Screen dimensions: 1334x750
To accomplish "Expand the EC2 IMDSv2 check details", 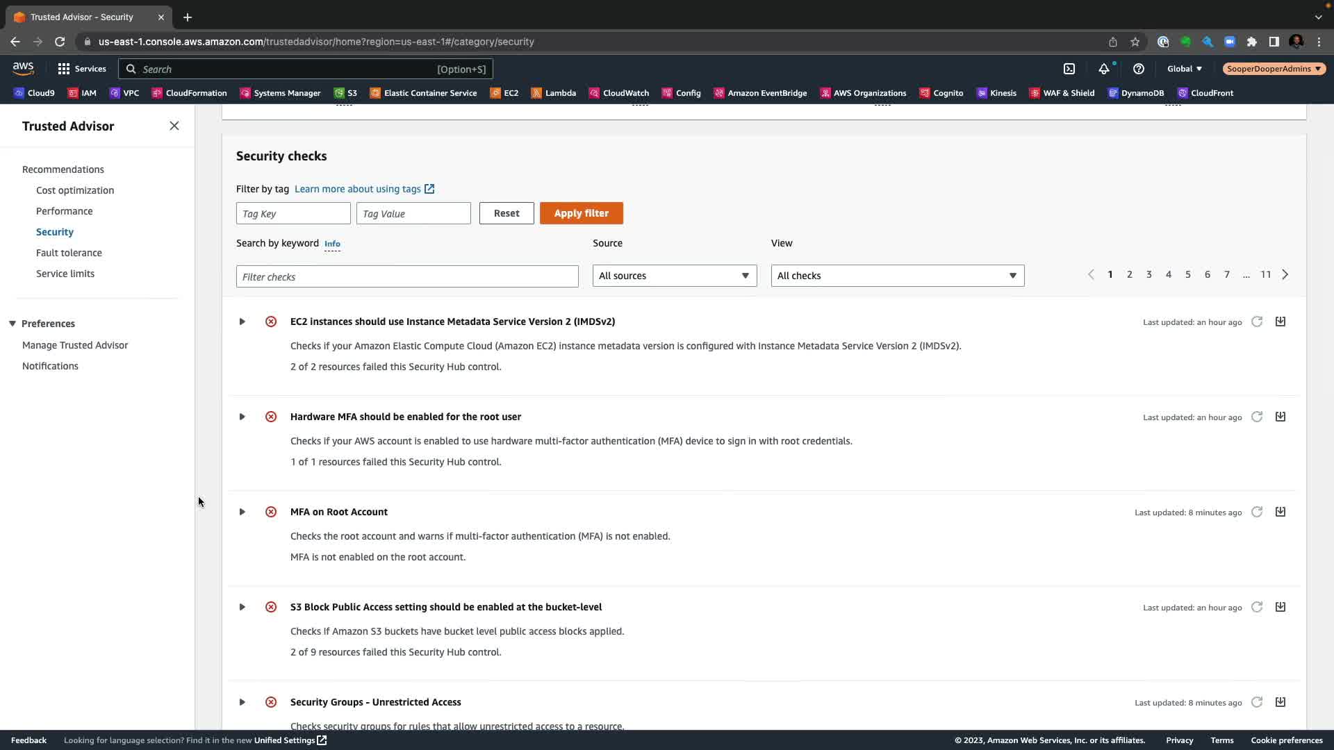I will pos(242,322).
